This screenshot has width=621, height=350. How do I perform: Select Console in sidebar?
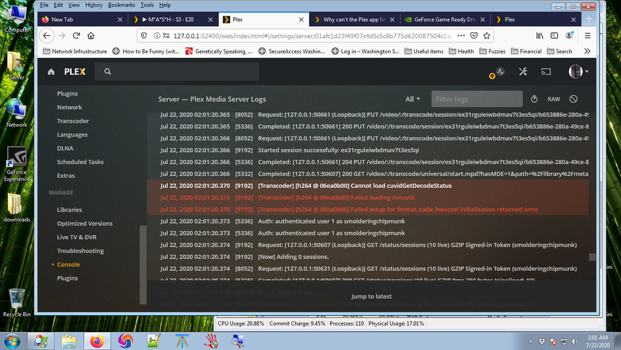pyautogui.click(x=68, y=264)
